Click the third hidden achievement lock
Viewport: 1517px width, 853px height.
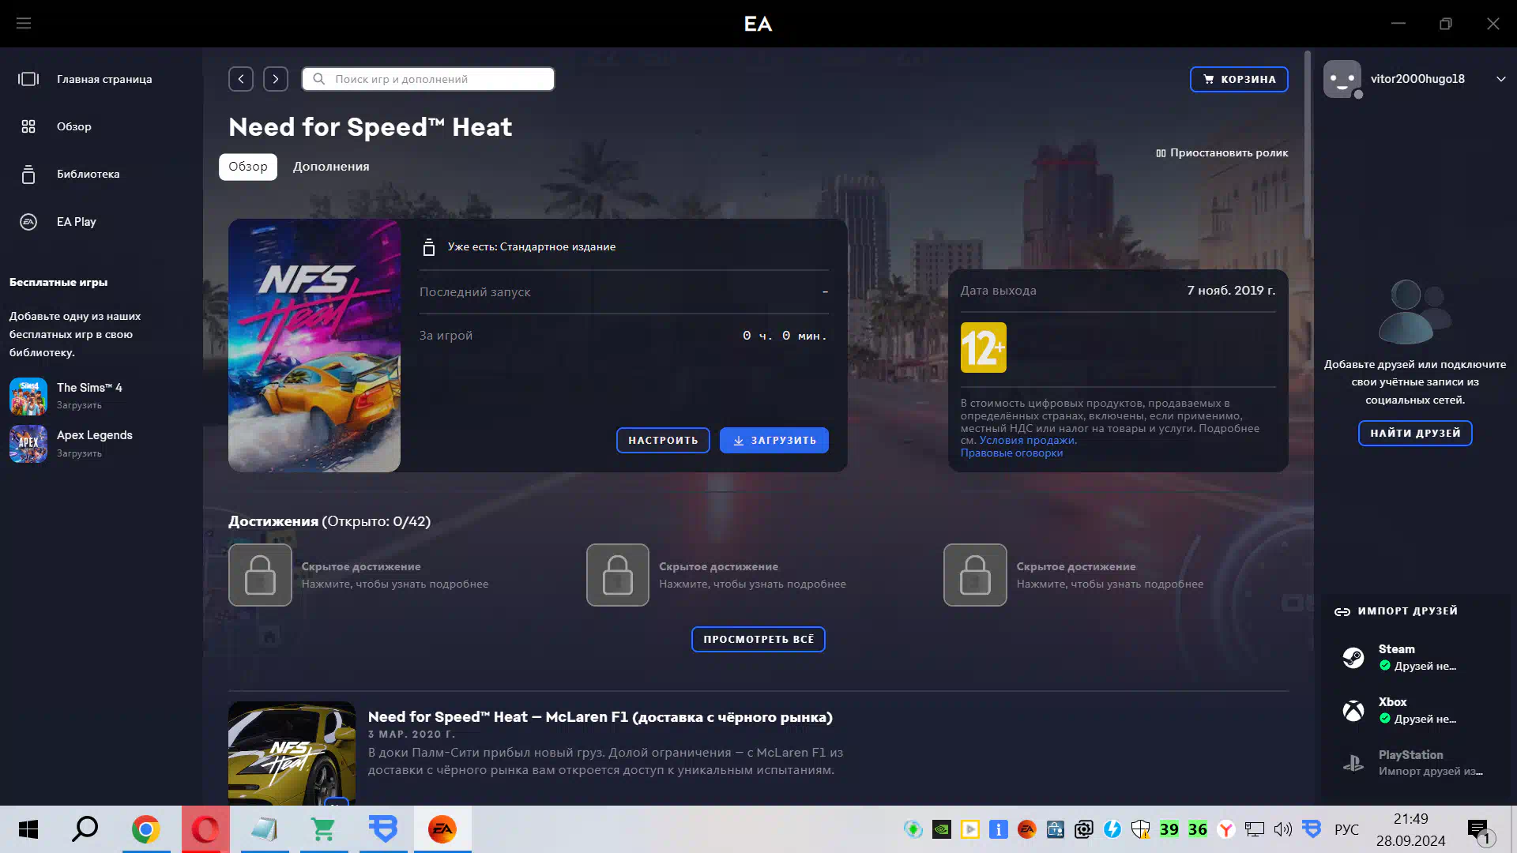[x=975, y=575]
